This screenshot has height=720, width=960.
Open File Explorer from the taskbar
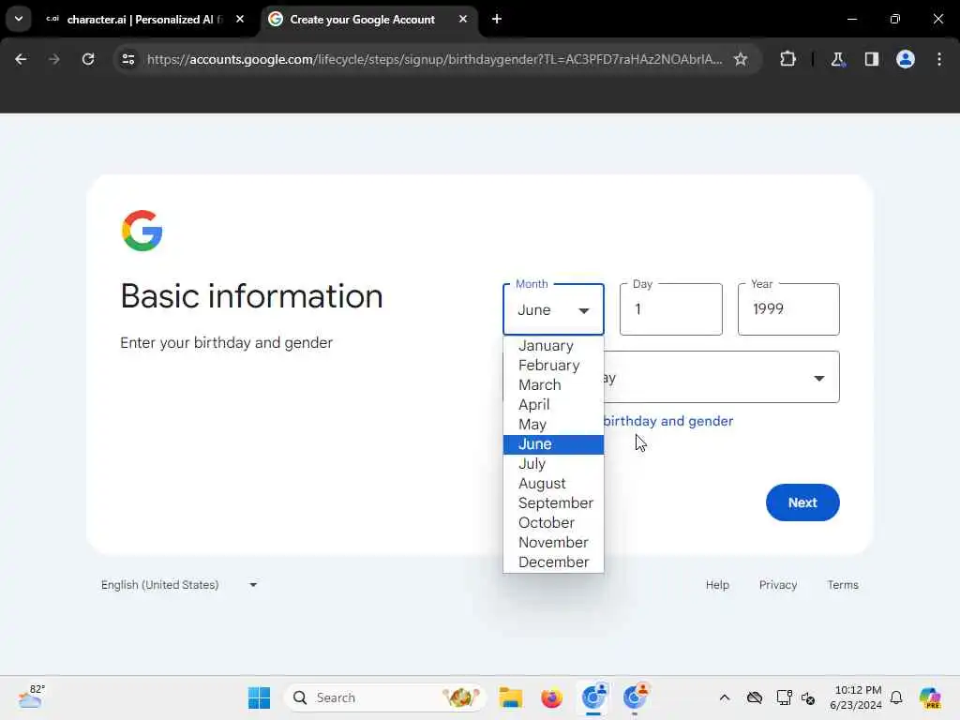(510, 697)
